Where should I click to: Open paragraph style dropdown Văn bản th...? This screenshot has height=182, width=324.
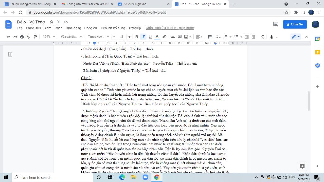(71, 37)
